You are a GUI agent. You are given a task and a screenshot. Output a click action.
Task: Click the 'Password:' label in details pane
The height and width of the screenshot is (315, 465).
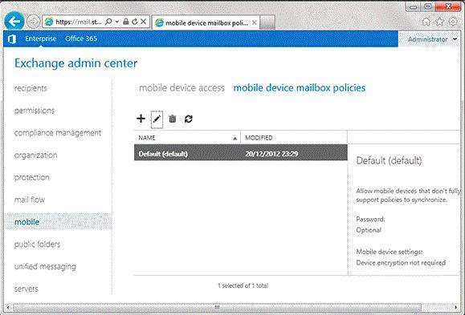click(x=370, y=220)
